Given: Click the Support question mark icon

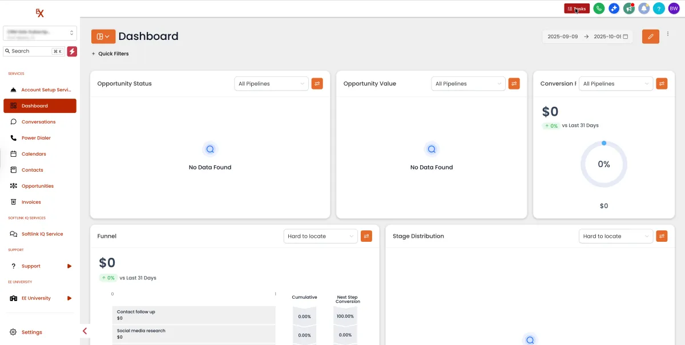Looking at the screenshot, I should click(x=13, y=266).
